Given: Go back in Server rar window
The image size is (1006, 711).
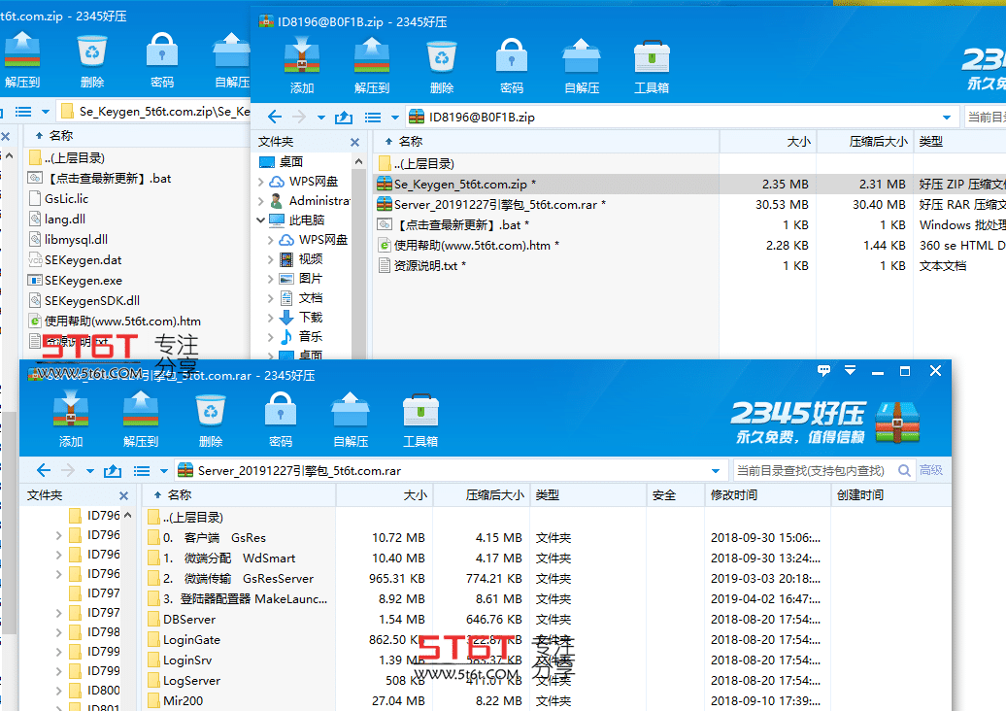Looking at the screenshot, I should 43,470.
